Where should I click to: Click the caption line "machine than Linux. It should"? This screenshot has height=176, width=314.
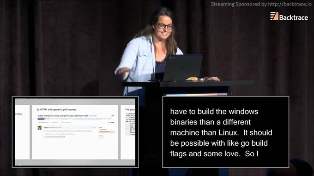point(221,132)
